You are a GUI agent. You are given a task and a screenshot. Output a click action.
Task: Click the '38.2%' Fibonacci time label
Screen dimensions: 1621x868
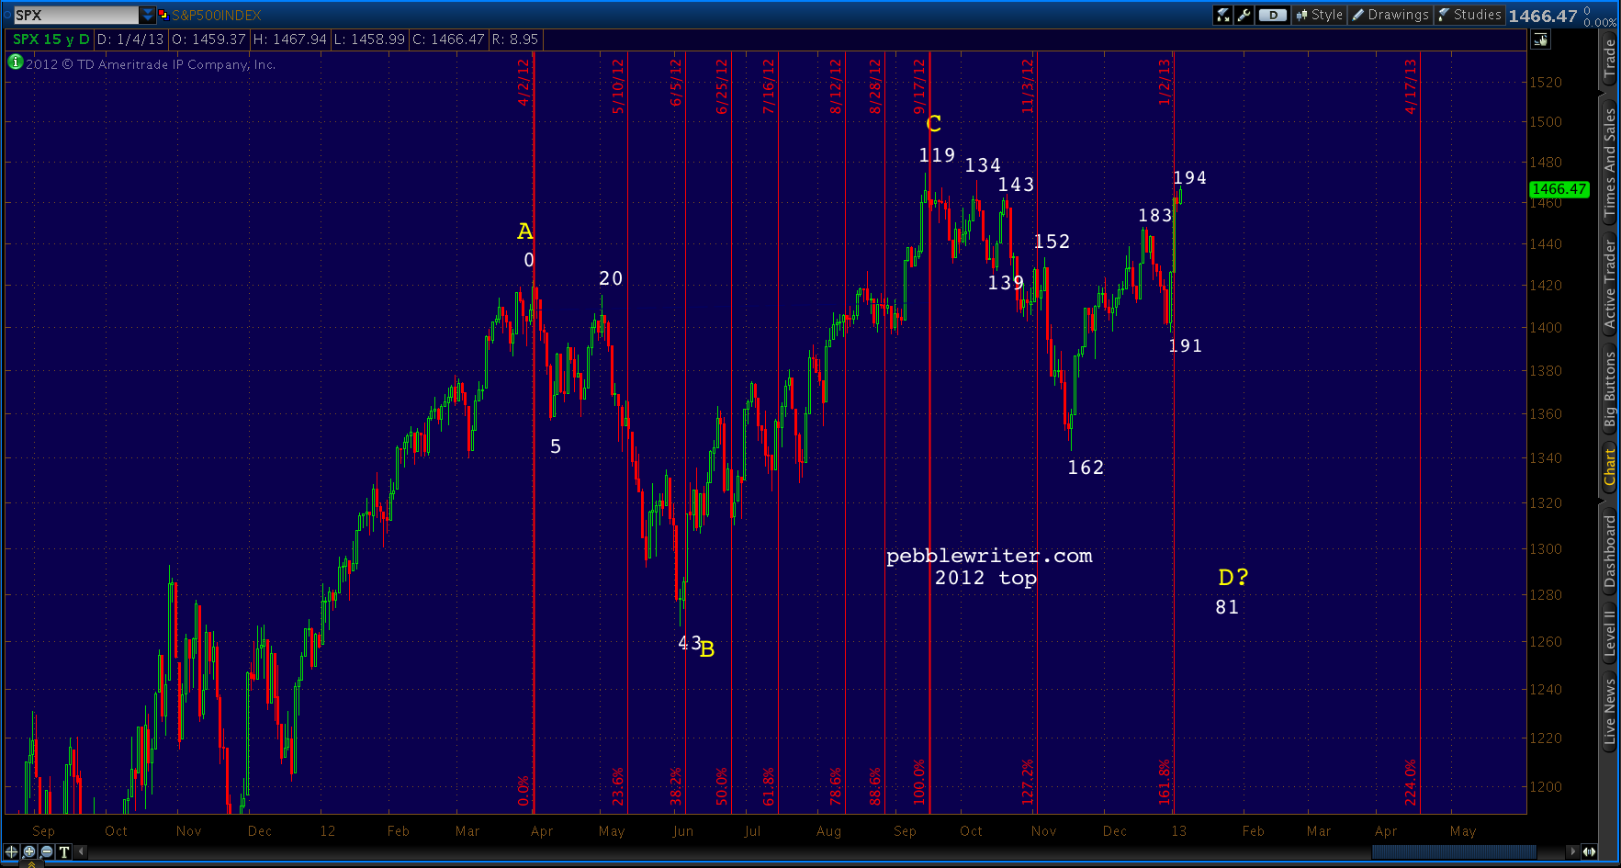coord(676,786)
